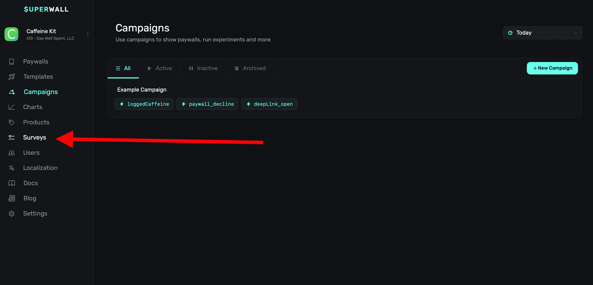The height and width of the screenshot is (285, 593).
Task: Expand the date dropdown chevron arrow
Action: click(x=575, y=33)
